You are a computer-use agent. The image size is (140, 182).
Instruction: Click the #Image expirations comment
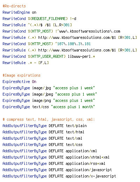pos(21,75)
